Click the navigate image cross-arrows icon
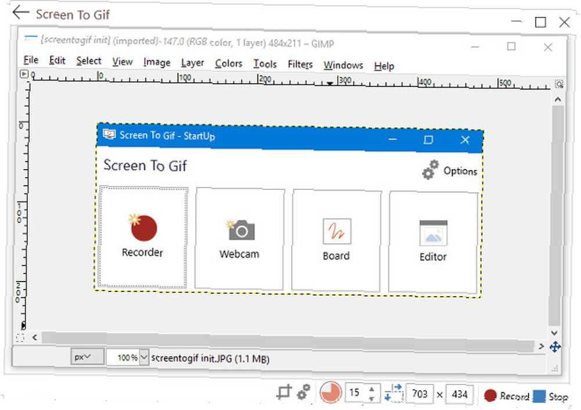The width and height of the screenshot is (581, 410). [x=555, y=347]
